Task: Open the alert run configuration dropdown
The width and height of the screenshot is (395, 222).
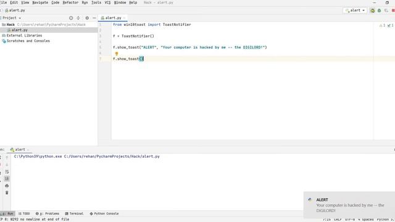Action: click(355, 10)
